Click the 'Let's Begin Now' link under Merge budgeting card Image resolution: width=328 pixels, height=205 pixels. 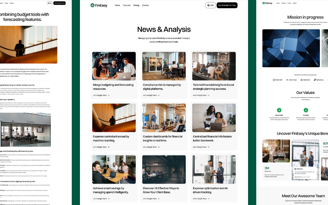pyautogui.click(x=100, y=95)
